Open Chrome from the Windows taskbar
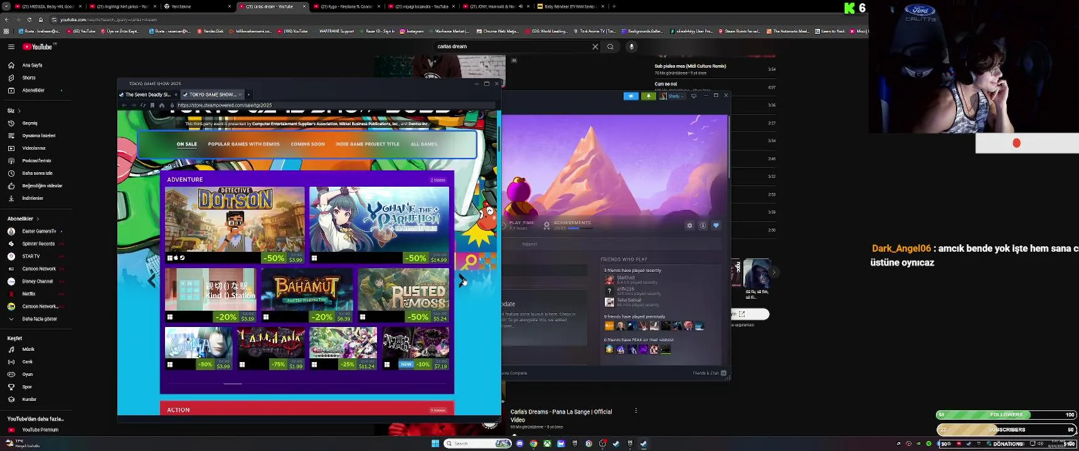This screenshot has width=1079, height=451. click(533, 443)
